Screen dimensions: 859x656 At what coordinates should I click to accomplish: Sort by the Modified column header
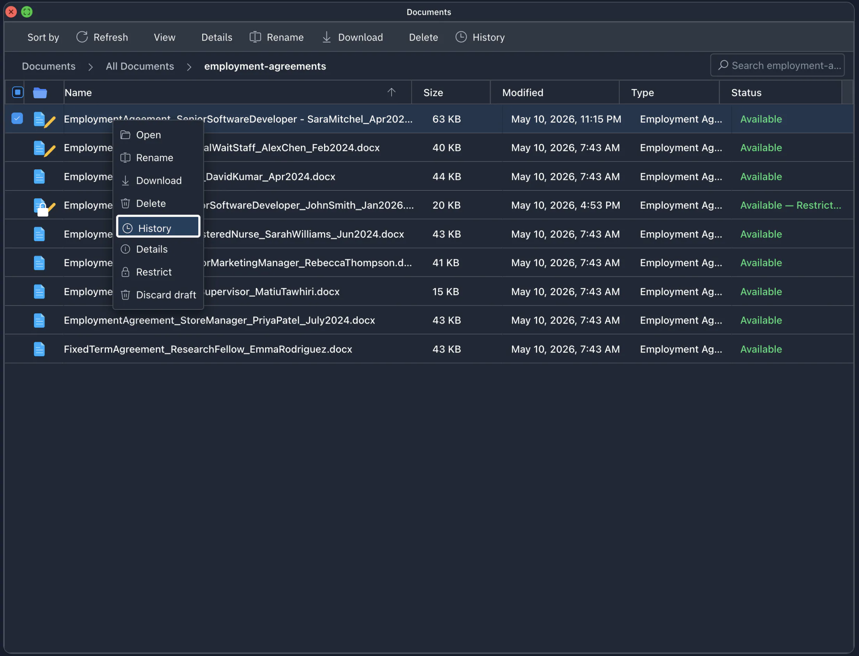coord(555,92)
